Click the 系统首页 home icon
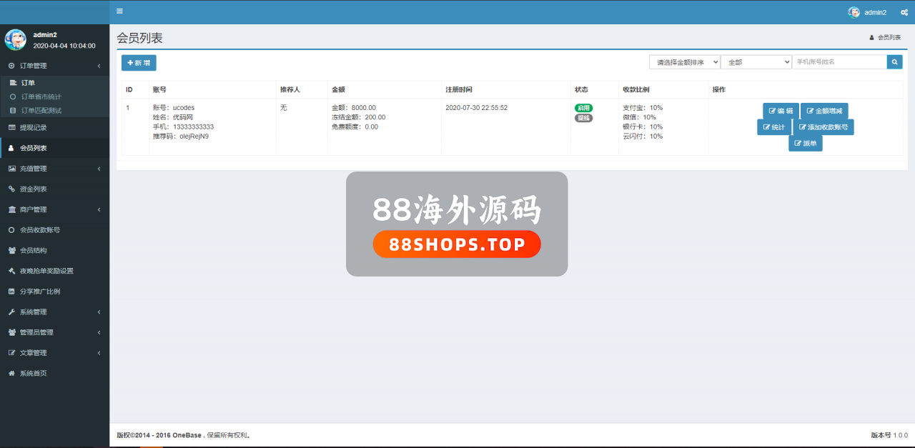The height and width of the screenshot is (448, 915). point(11,374)
